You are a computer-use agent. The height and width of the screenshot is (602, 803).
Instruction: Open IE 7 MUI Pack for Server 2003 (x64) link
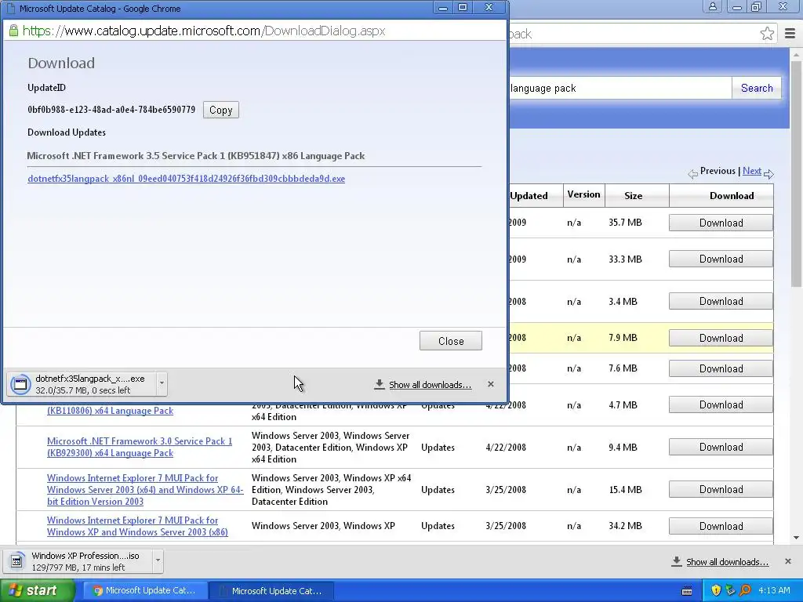[145, 489]
